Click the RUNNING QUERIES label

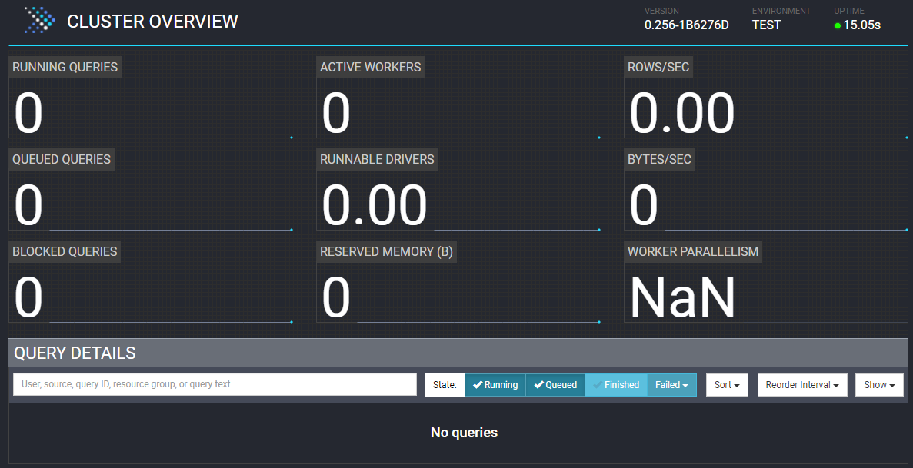click(x=65, y=67)
